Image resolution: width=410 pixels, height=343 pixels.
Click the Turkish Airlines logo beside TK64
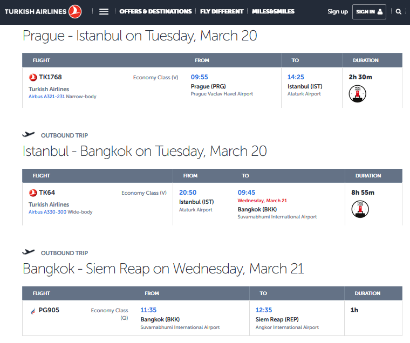33,193
